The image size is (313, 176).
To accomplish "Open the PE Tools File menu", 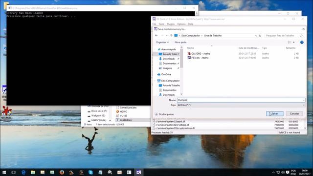I will [154, 24].
